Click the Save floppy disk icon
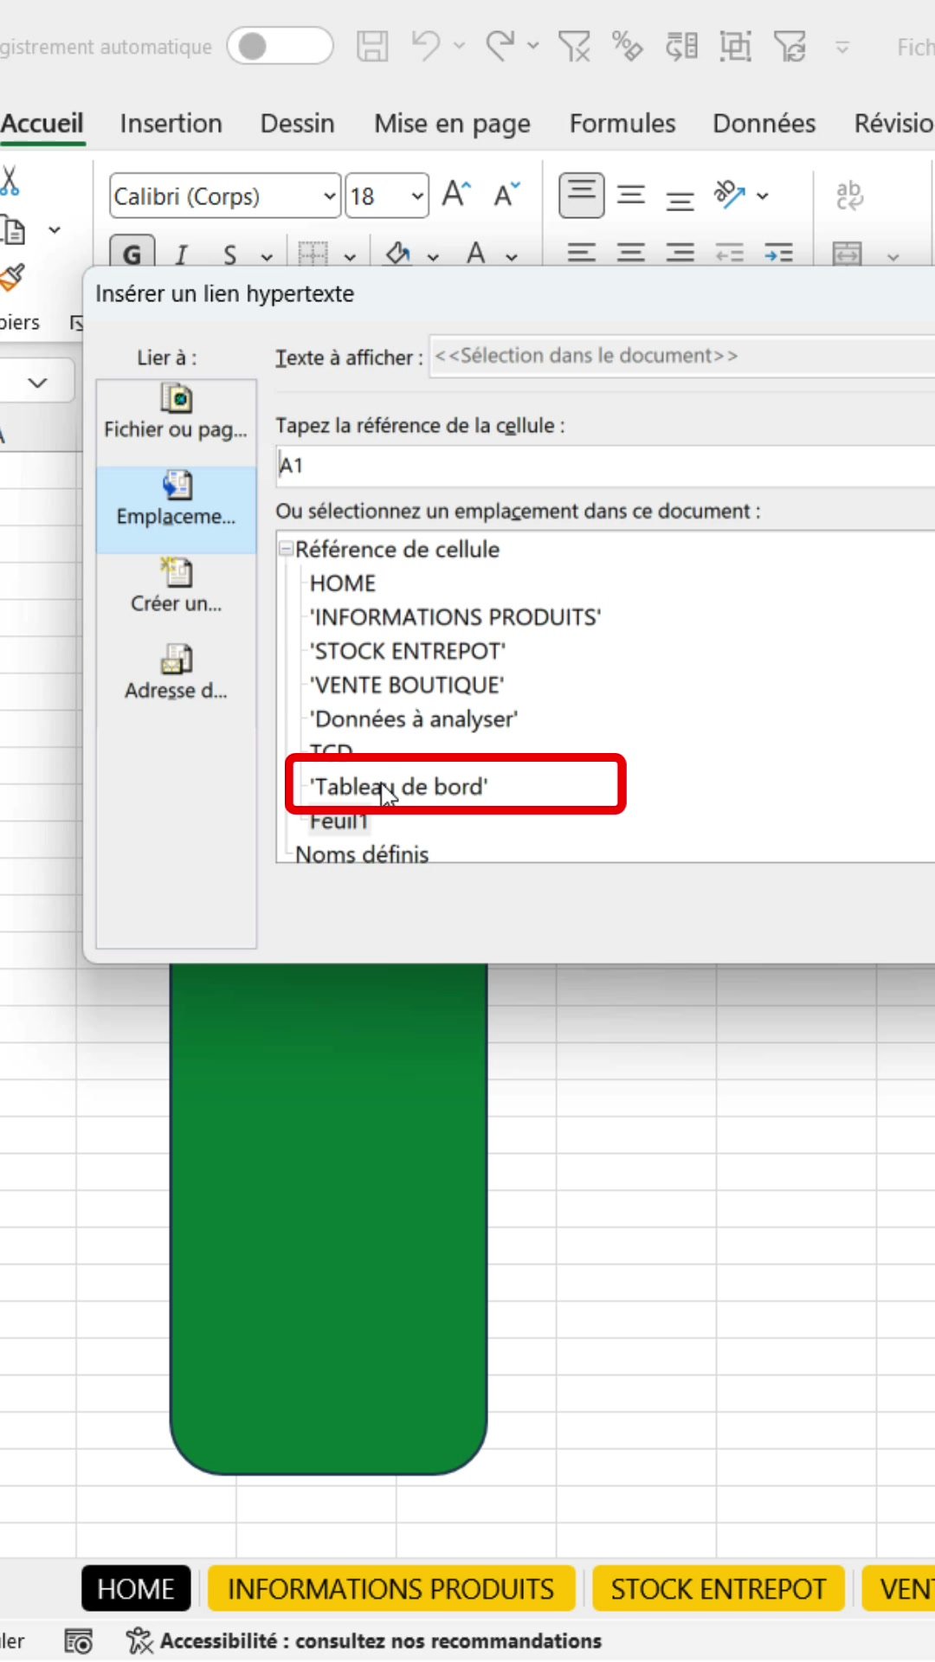 pyautogui.click(x=372, y=46)
